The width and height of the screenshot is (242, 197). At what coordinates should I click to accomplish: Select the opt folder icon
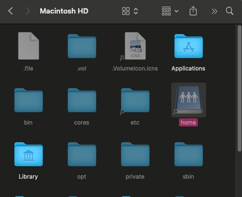[82, 154]
